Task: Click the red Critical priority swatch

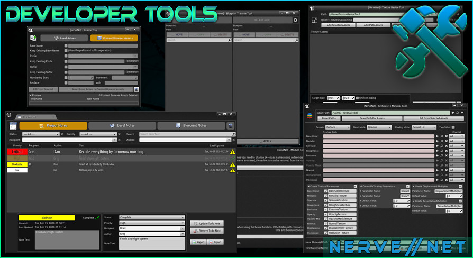Action: click(17, 152)
